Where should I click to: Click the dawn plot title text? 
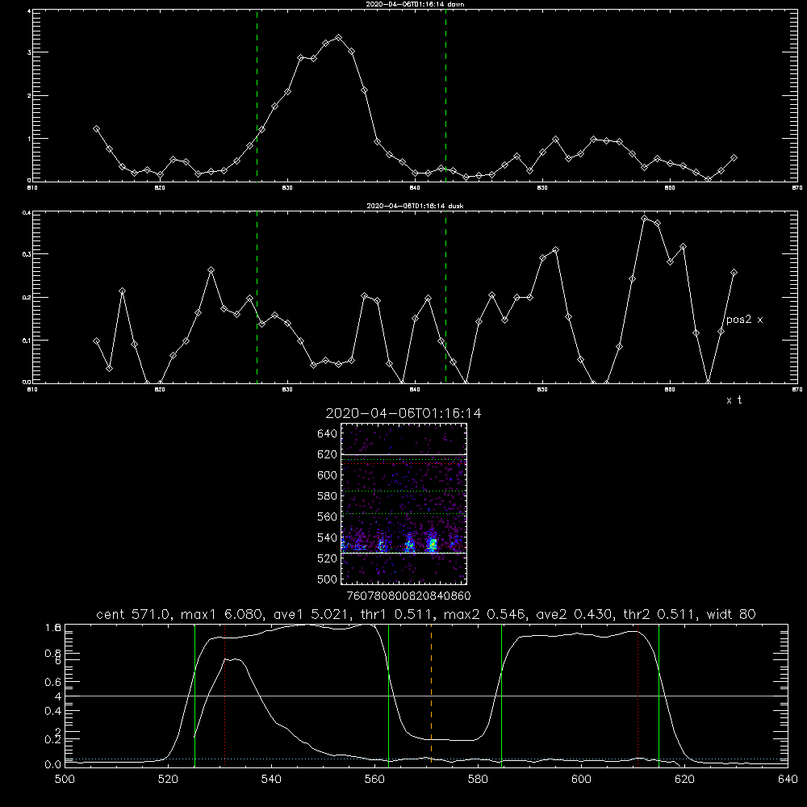[415, 4]
